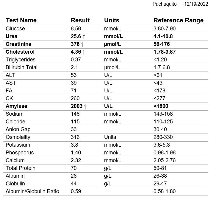
Task: Click the CK reference range <277
Action: pyautogui.click(x=159, y=98)
